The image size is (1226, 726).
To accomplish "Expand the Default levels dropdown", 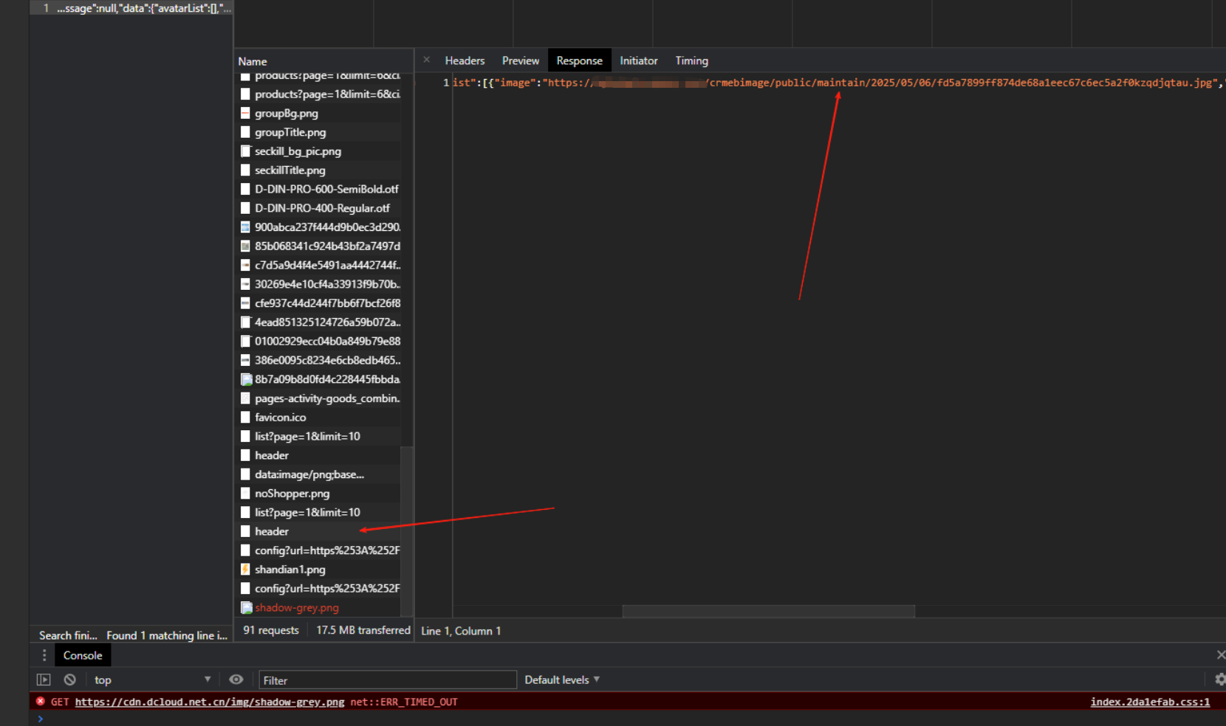I will pyautogui.click(x=562, y=680).
